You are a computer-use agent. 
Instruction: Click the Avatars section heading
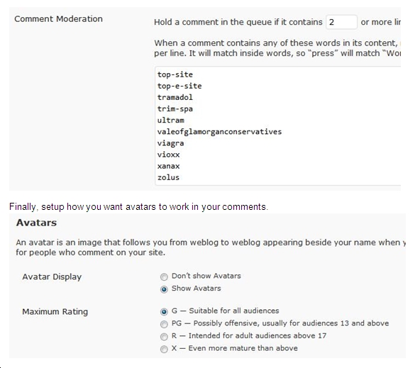36,223
